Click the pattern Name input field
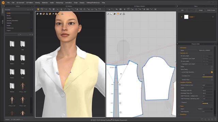 (205, 50)
